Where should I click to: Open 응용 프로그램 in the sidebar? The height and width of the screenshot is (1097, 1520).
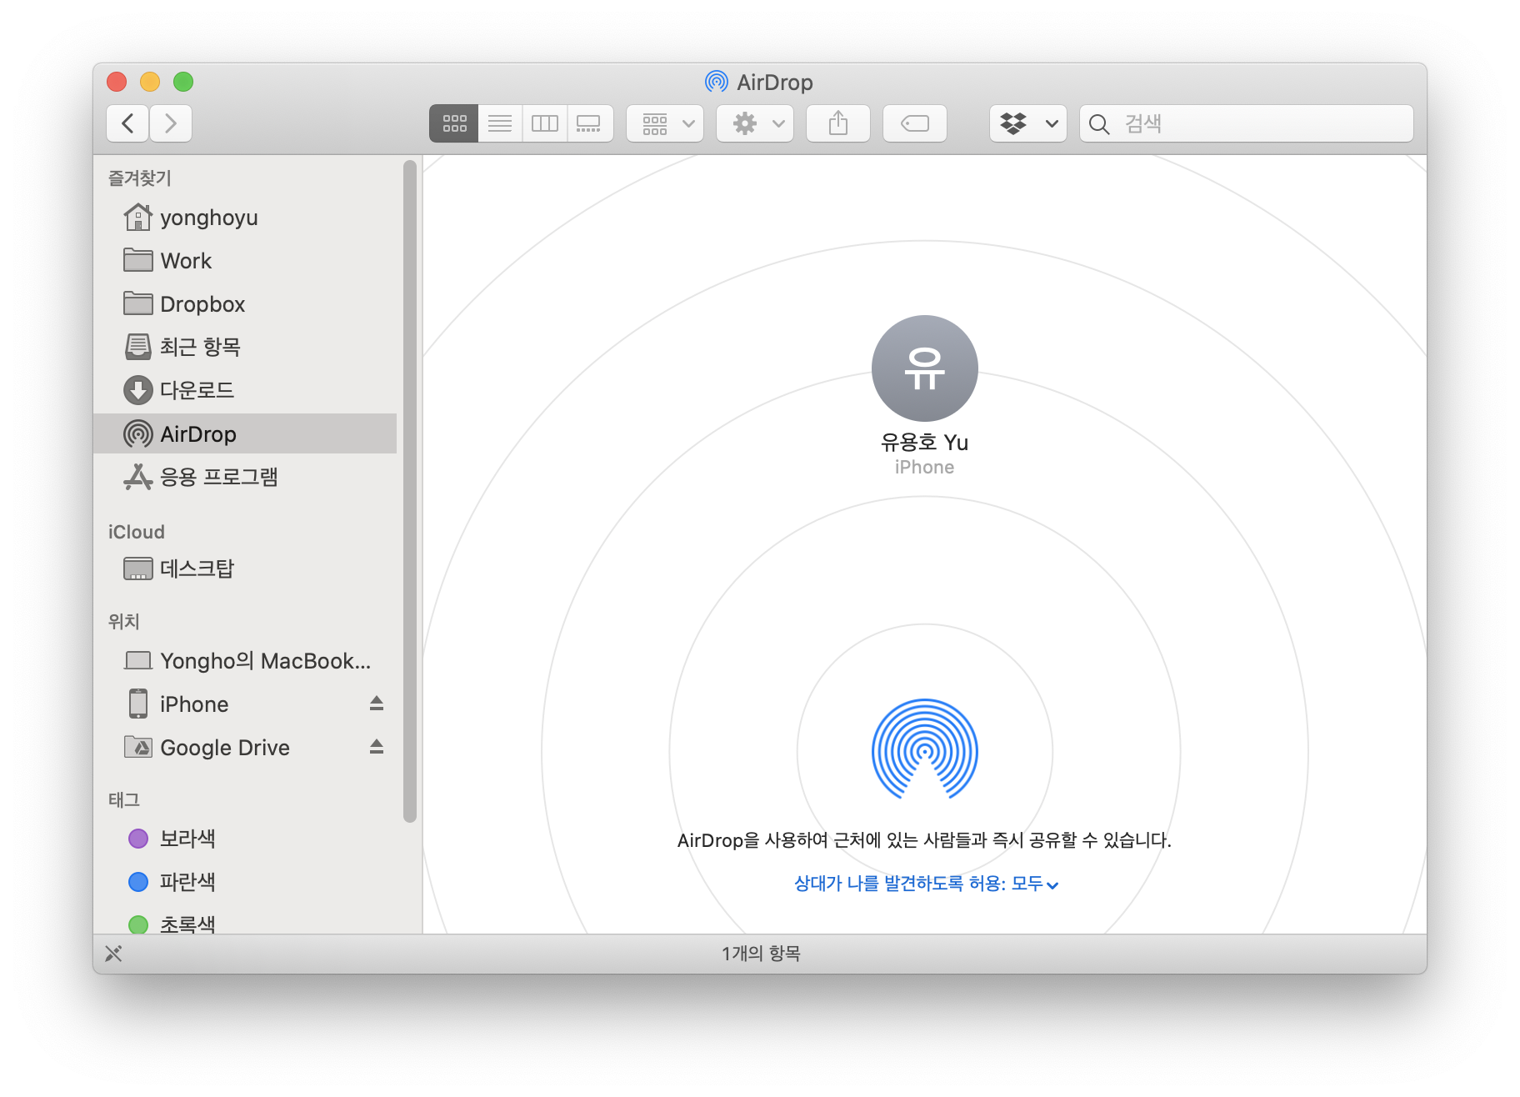(245, 477)
